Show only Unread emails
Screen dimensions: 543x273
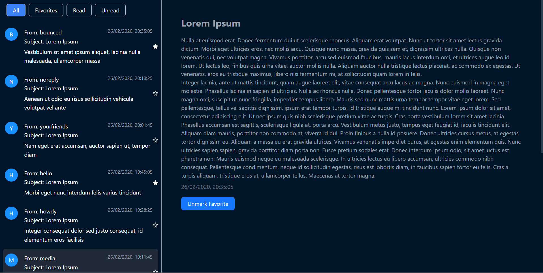tap(110, 10)
